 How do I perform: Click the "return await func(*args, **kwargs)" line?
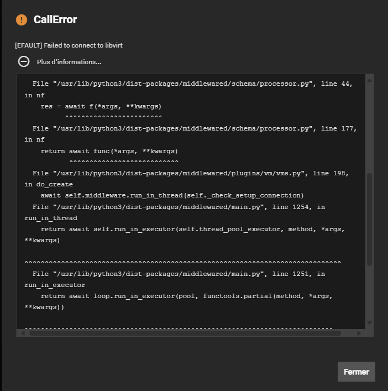(109, 151)
